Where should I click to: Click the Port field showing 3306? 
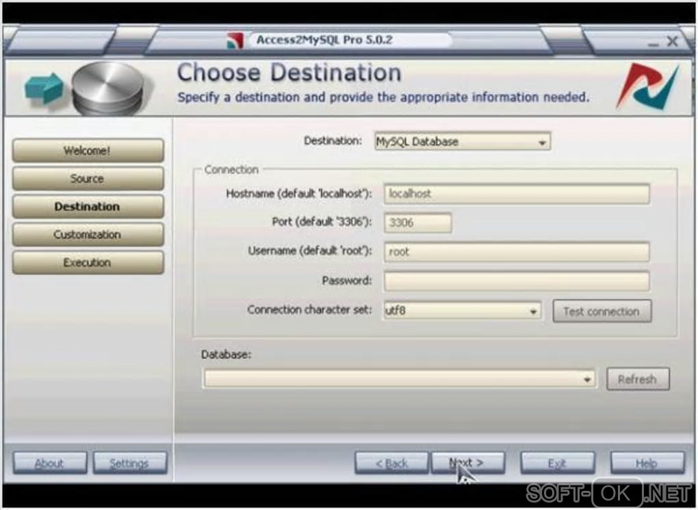[x=417, y=222]
